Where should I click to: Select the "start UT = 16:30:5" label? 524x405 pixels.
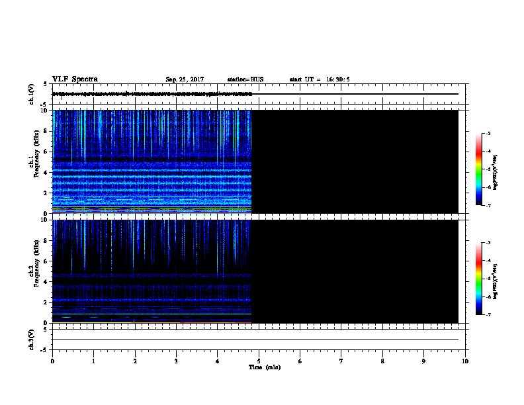tap(320, 79)
